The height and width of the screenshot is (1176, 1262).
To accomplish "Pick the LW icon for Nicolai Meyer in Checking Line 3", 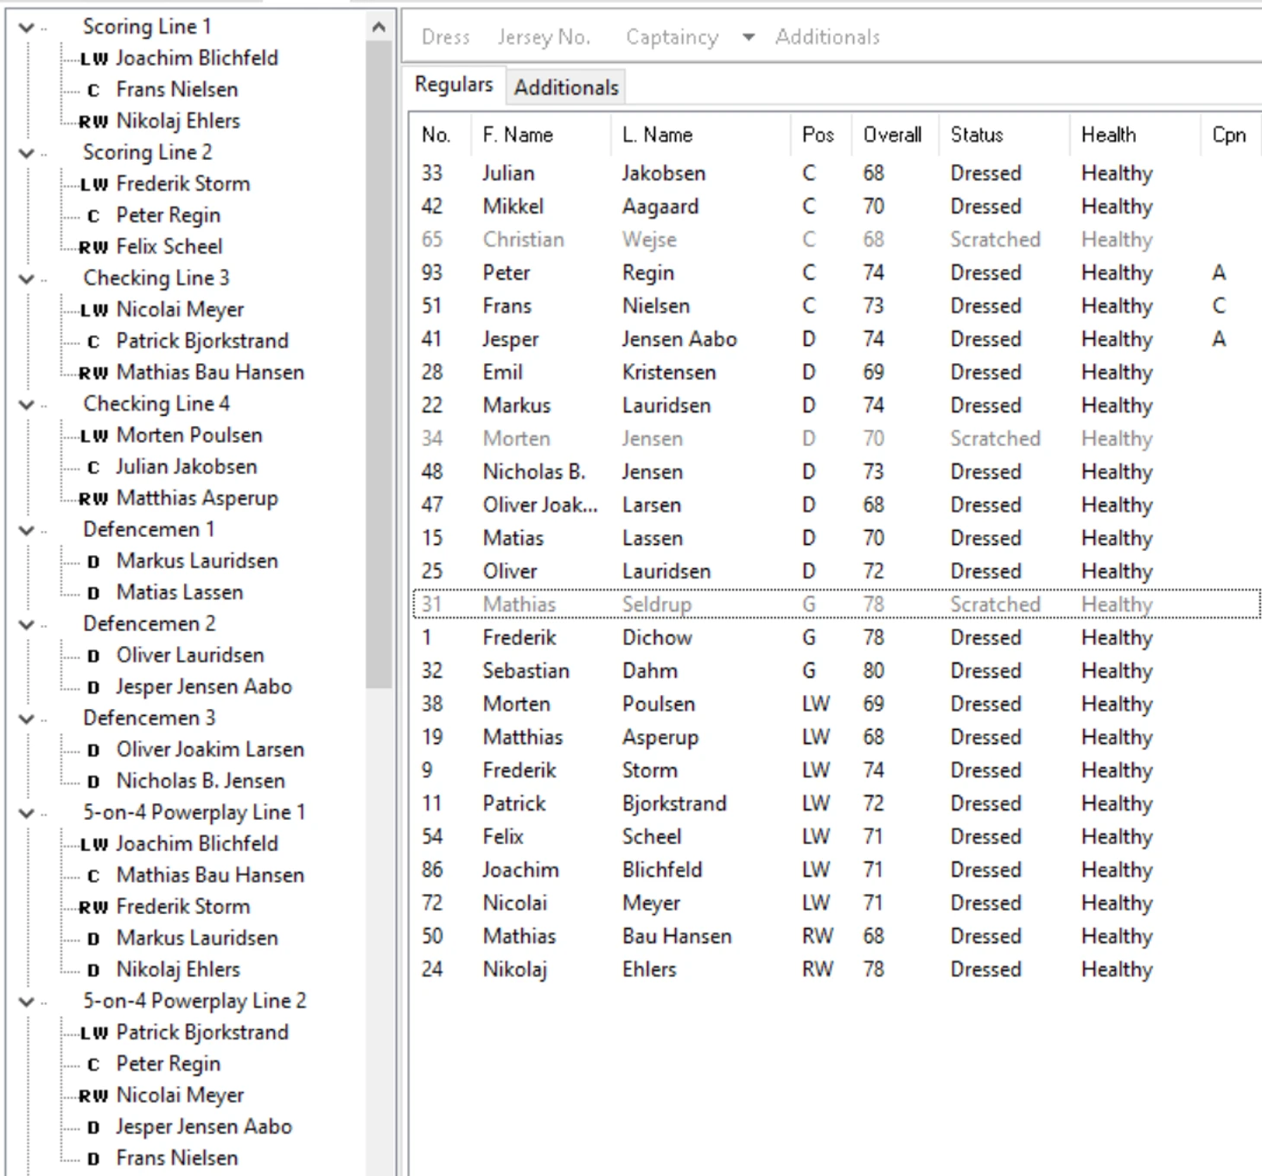I will 93,310.
